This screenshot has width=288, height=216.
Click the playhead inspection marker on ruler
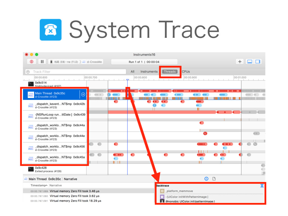coord(127,80)
